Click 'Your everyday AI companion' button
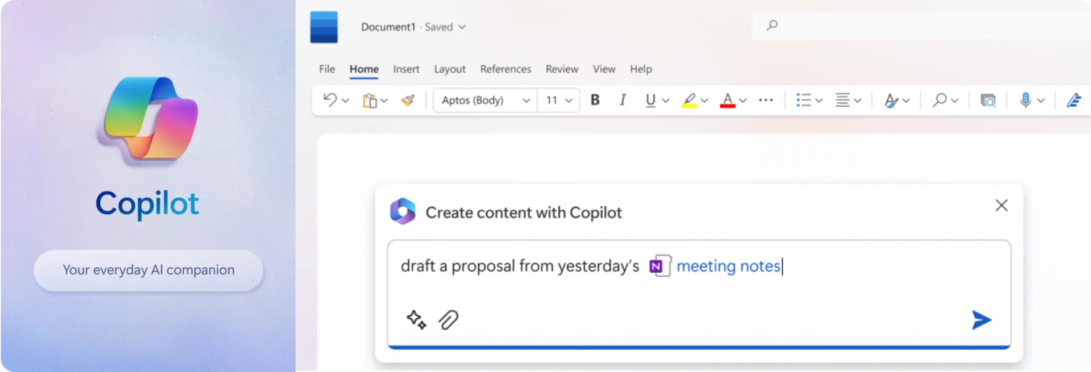1091x372 pixels. (x=148, y=270)
